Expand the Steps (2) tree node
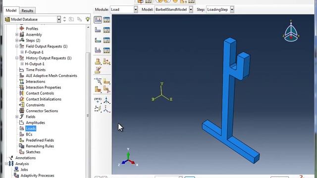317x178 pixels. coord(17,41)
